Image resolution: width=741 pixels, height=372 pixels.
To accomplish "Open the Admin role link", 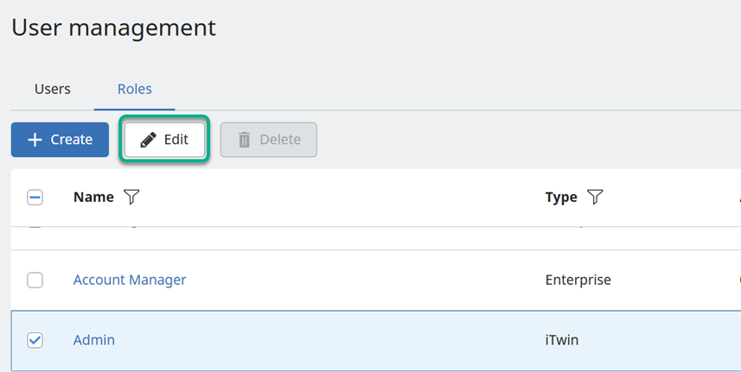I will coord(94,340).
